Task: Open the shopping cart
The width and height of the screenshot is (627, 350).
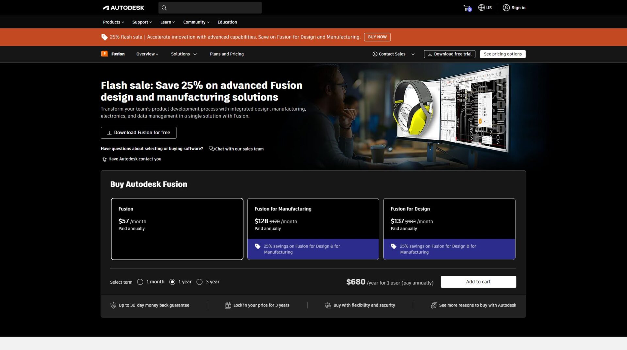Action: click(466, 8)
